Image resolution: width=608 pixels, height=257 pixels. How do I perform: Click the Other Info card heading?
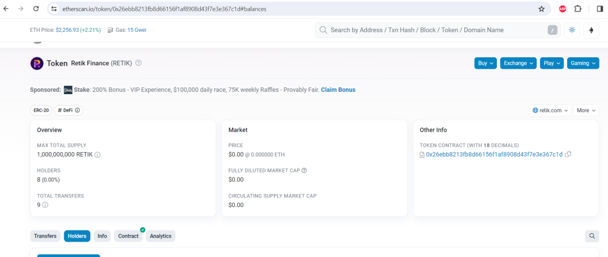click(x=433, y=130)
